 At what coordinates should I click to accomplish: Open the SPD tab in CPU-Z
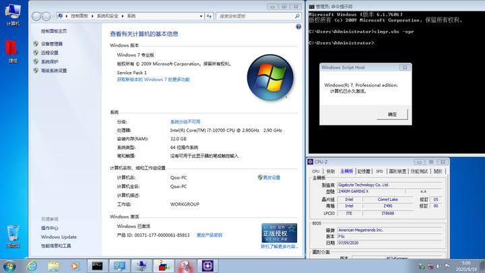(x=379, y=171)
